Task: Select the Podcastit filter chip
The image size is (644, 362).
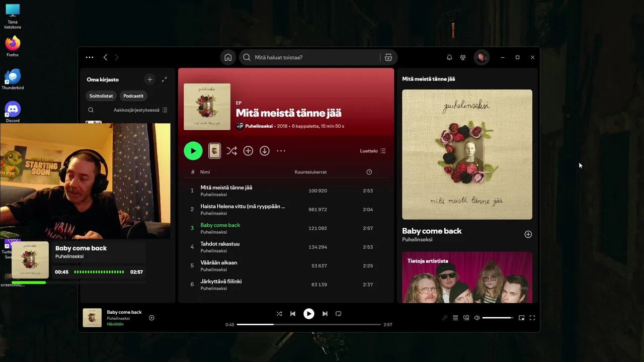Action: [133, 96]
